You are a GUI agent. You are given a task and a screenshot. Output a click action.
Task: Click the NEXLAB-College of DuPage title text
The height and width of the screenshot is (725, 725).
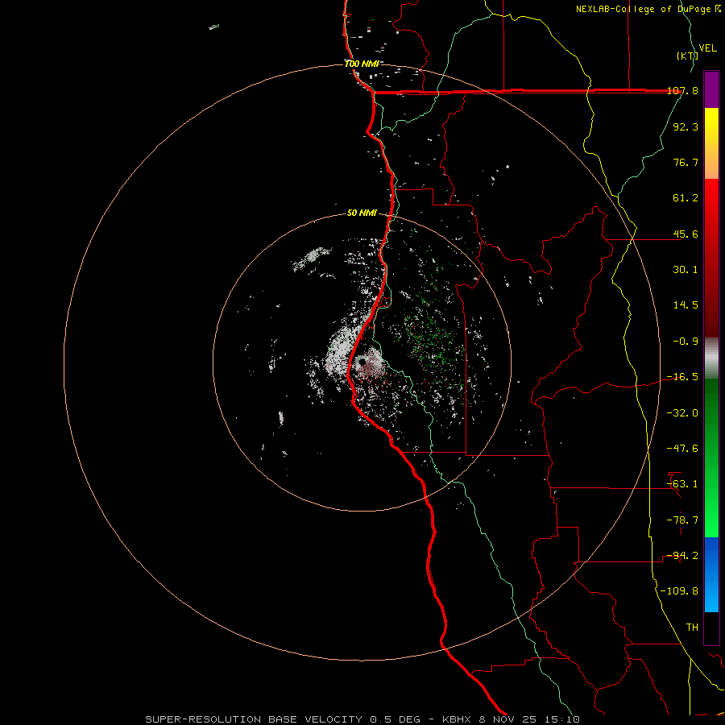point(648,9)
